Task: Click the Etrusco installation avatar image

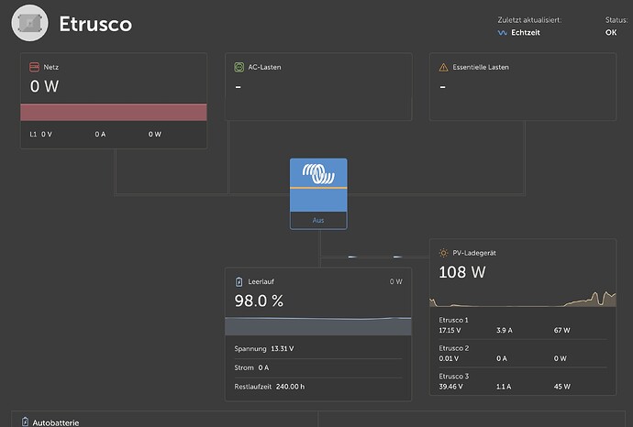Action: [x=30, y=23]
